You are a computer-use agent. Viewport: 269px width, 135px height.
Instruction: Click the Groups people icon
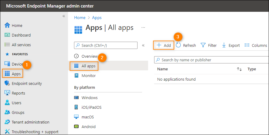click(7, 112)
